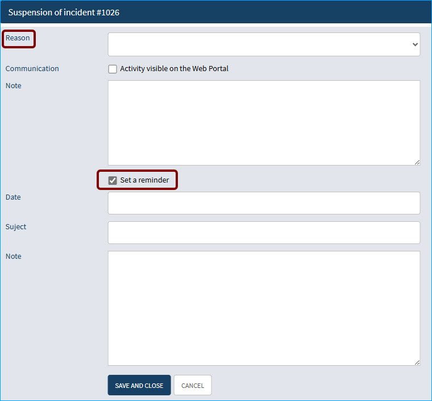This screenshot has width=432, height=401.
Task: Click the Date input field
Action: (264, 203)
